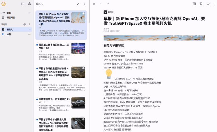Click the line 比亚迪仰望 U8 开启预售
The image size is (217, 132).
click(123, 94)
